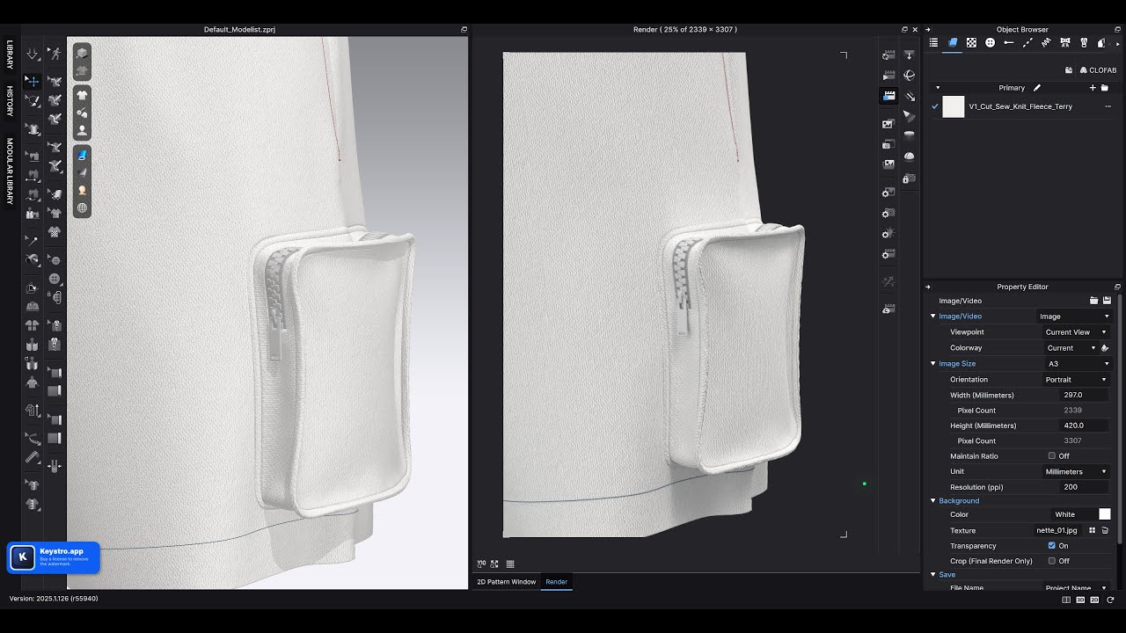This screenshot has width=1126, height=633.
Task: Open the LIBRARY side tab
Action: 10,55
